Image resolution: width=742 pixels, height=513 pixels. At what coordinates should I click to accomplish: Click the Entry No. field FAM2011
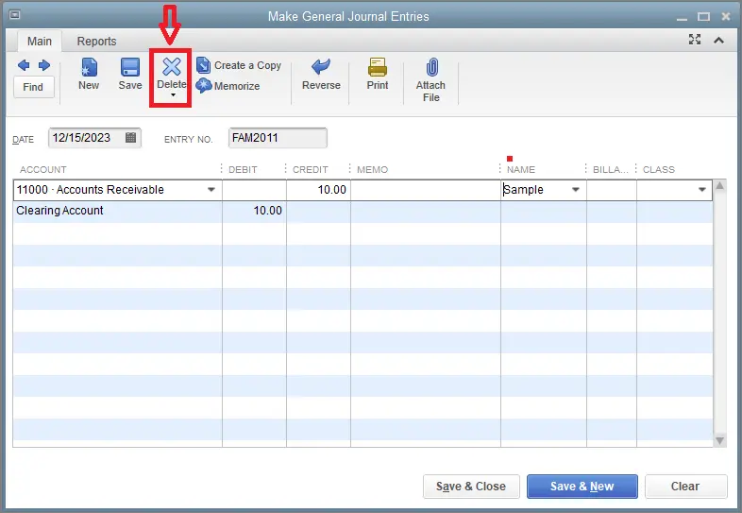pos(278,138)
